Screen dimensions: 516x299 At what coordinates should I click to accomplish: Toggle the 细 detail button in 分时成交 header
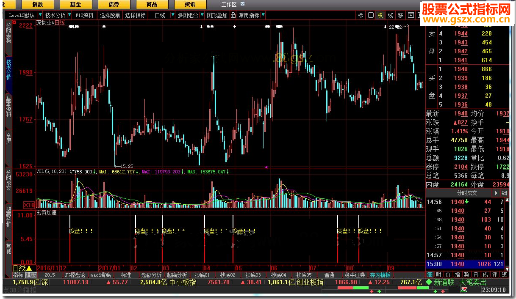[x=504, y=193]
